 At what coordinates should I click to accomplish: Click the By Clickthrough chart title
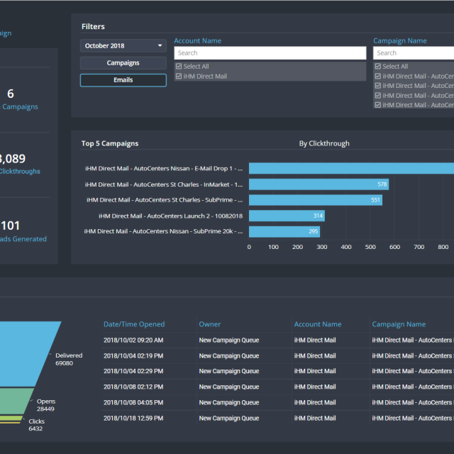pyautogui.click(x=324, y=143)
